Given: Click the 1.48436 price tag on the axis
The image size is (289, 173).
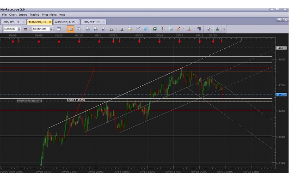Looking at the screenshot, I should click(281, 48).
